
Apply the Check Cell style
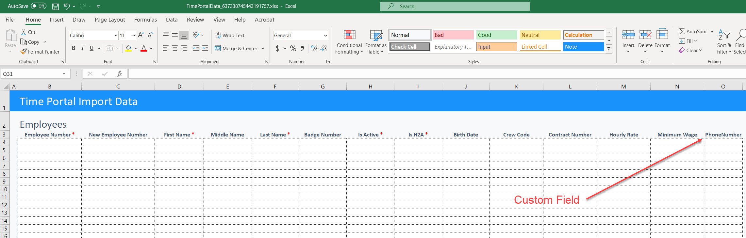coord(410,47)
